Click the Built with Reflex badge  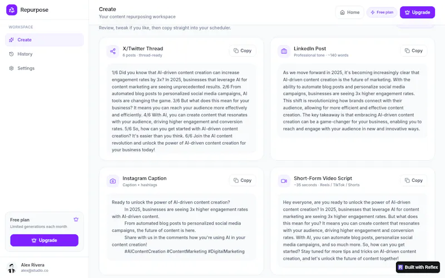[418, 267]
